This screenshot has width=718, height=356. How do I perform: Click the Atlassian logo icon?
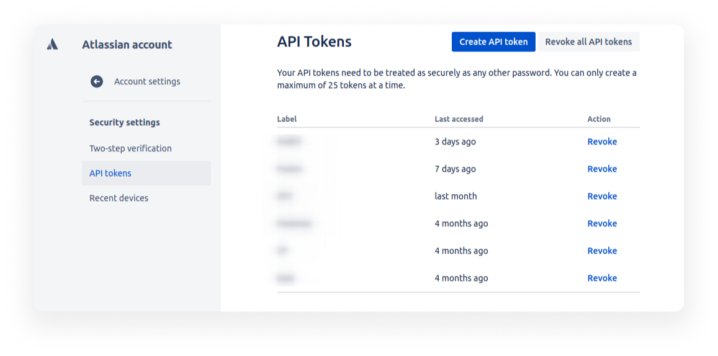click(52, 44)
